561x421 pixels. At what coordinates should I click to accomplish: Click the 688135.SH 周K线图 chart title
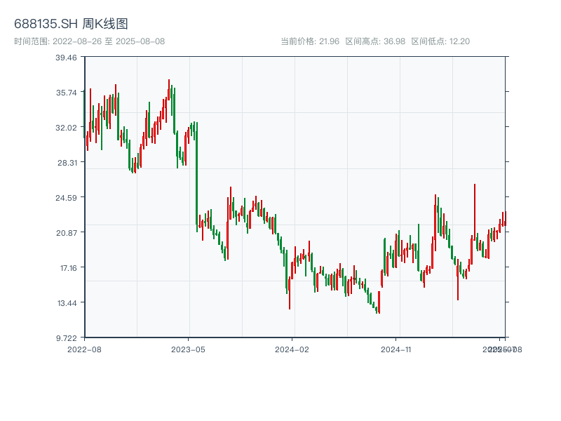71,24
